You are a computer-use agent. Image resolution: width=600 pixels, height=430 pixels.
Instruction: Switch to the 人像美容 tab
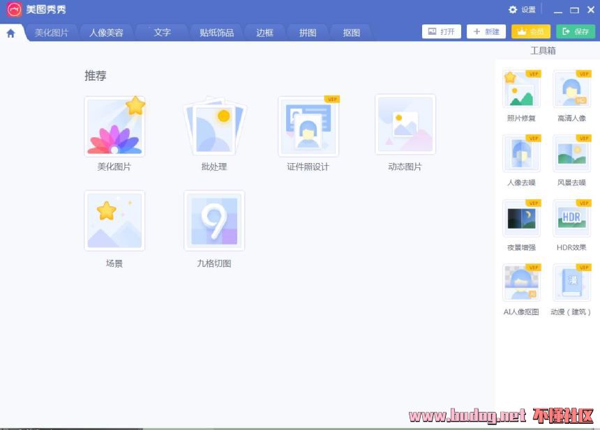(106, 33)
